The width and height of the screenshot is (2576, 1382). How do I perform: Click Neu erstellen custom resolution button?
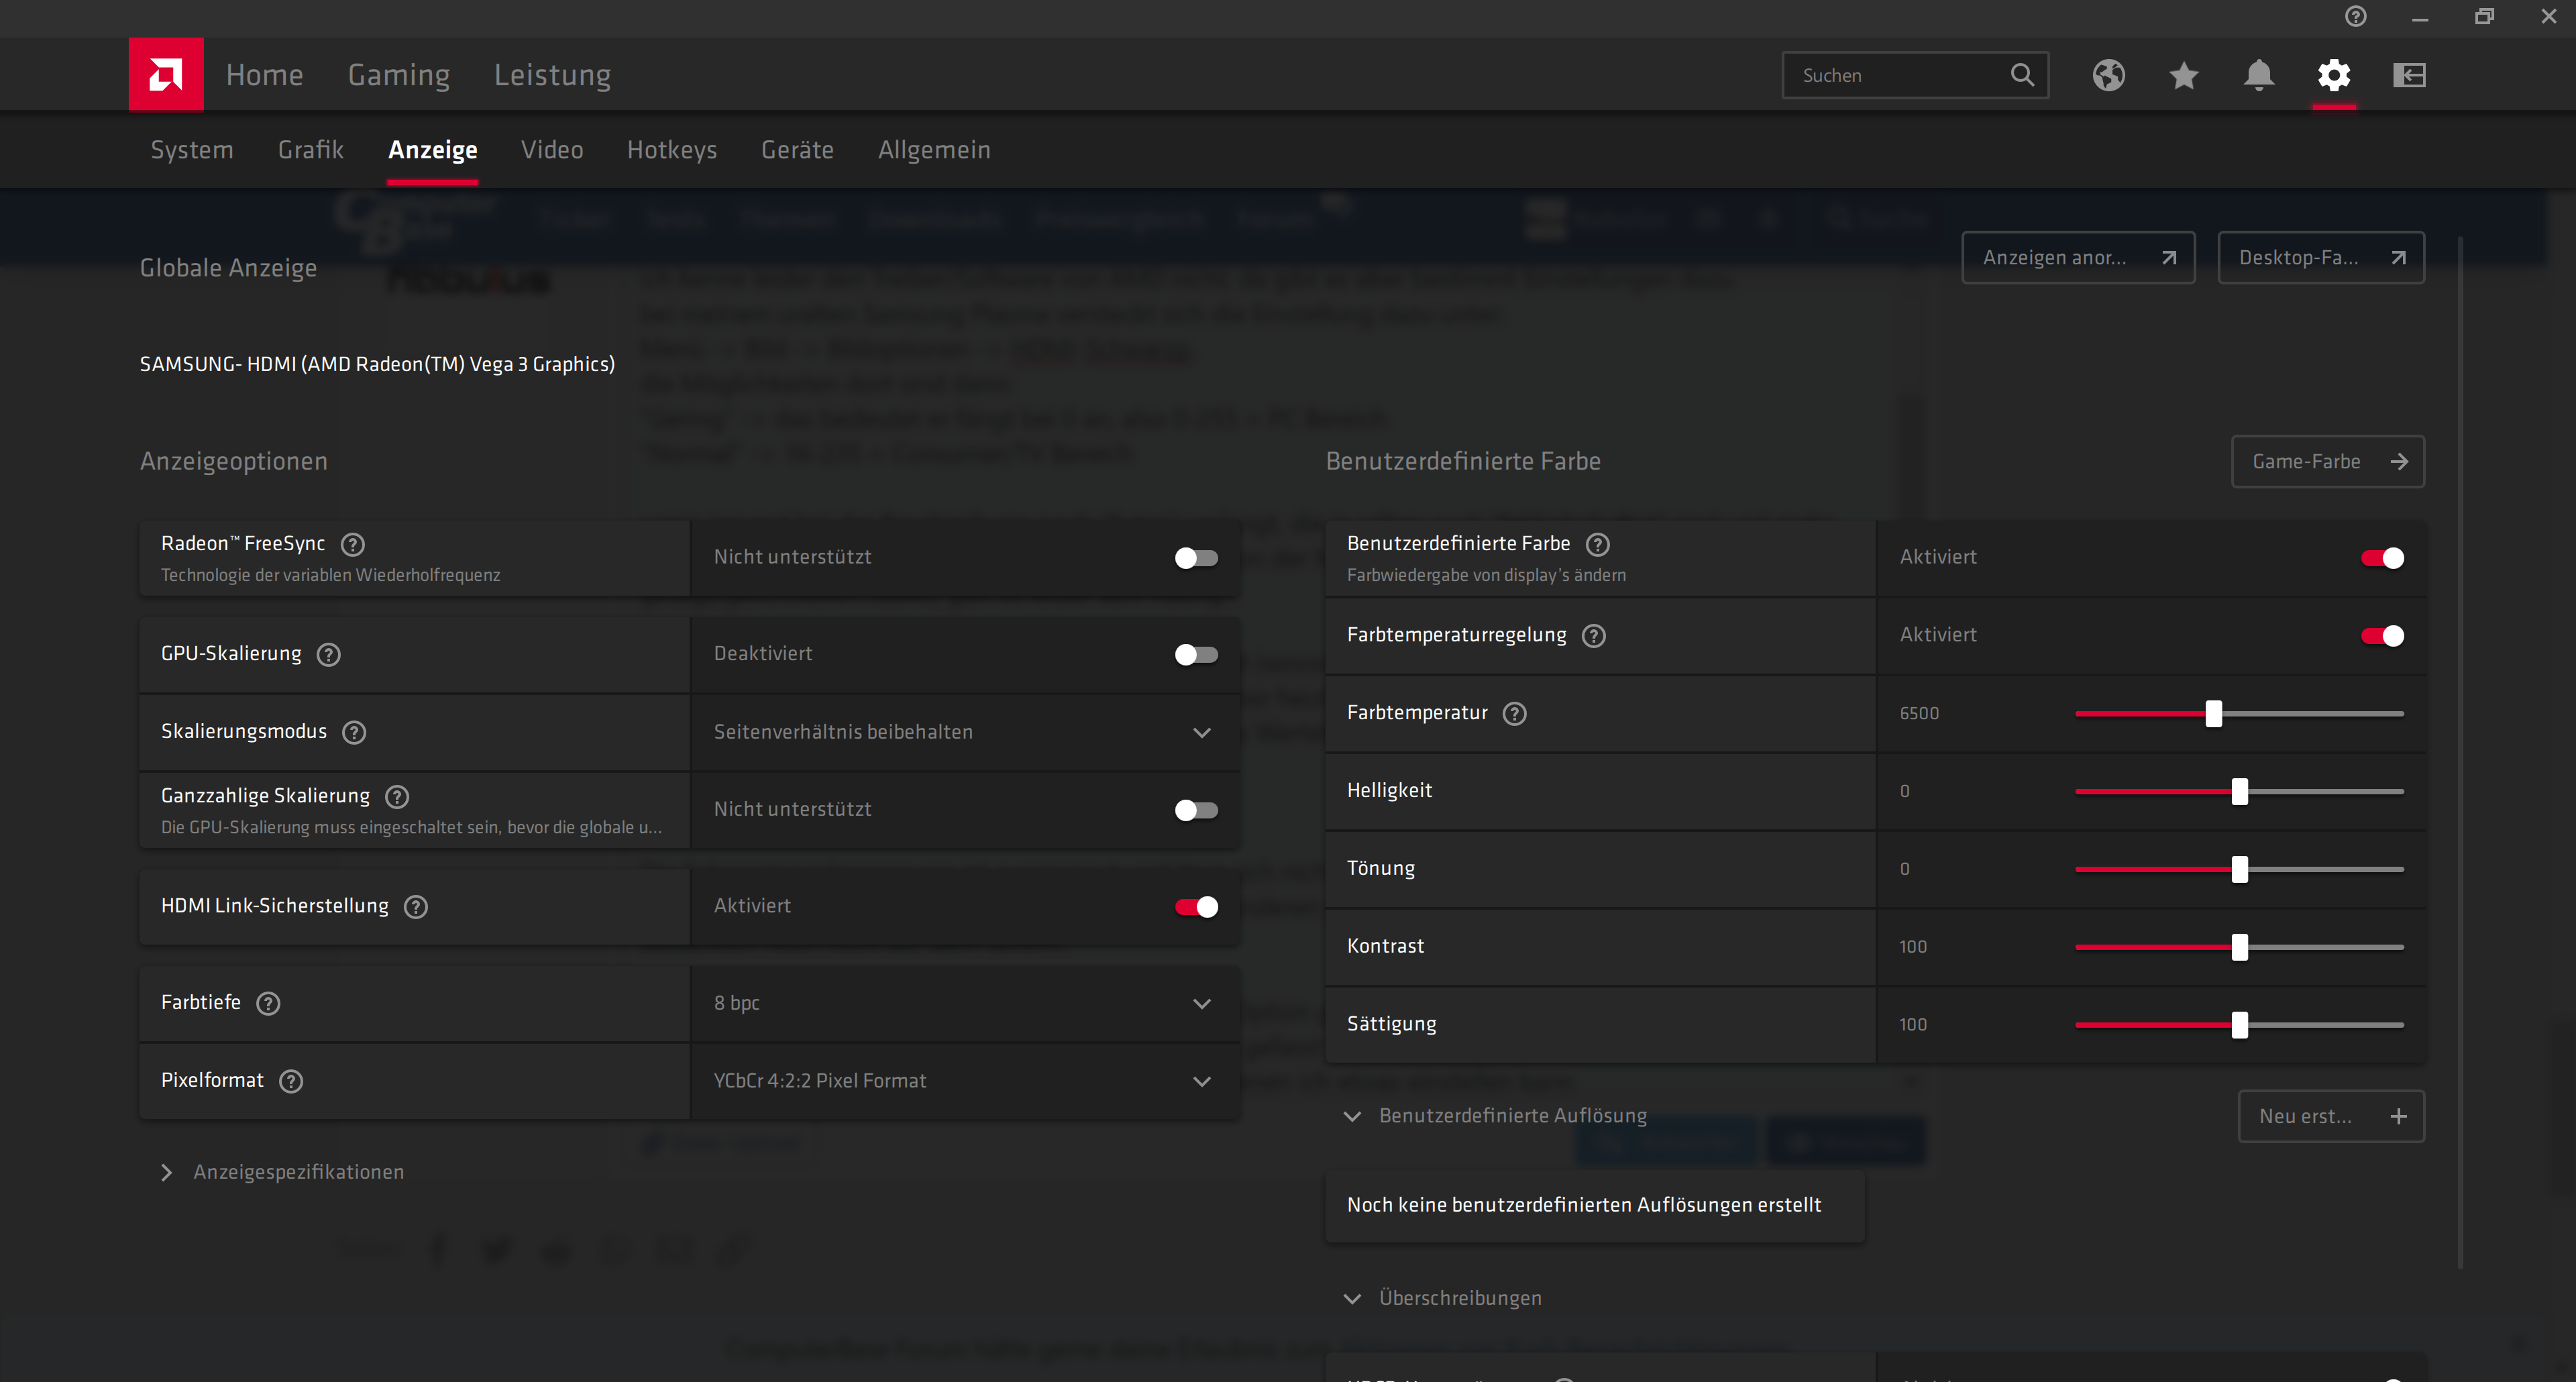click(x=2330, y=1116)
